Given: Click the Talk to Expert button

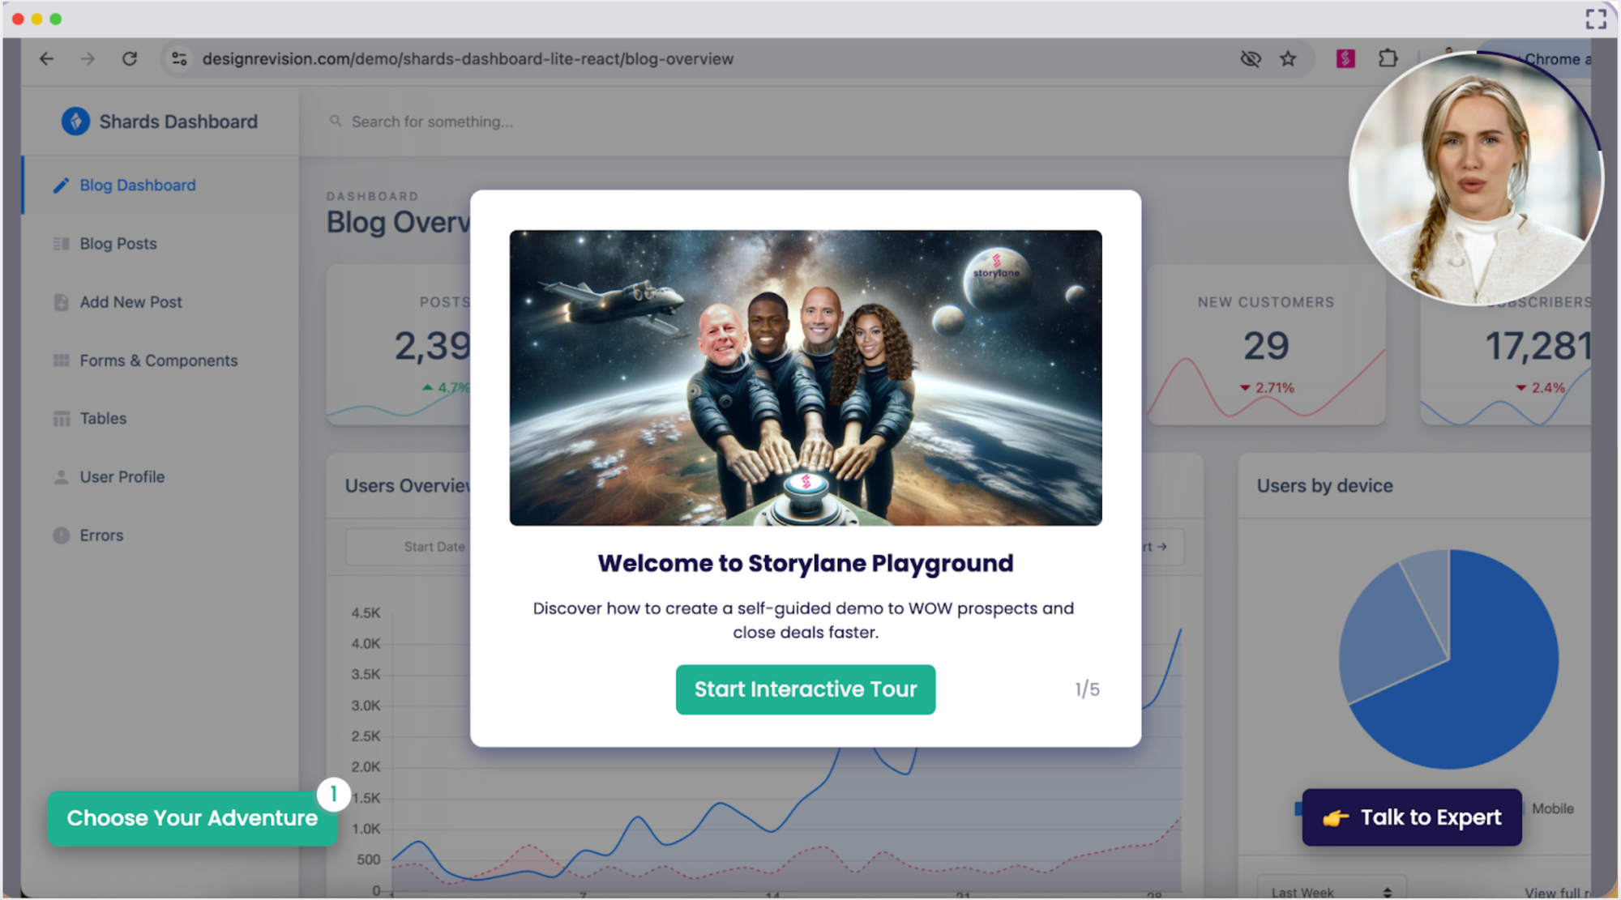Looking at the screenshot, I should pyautogui.click(x=1411, y=817).
